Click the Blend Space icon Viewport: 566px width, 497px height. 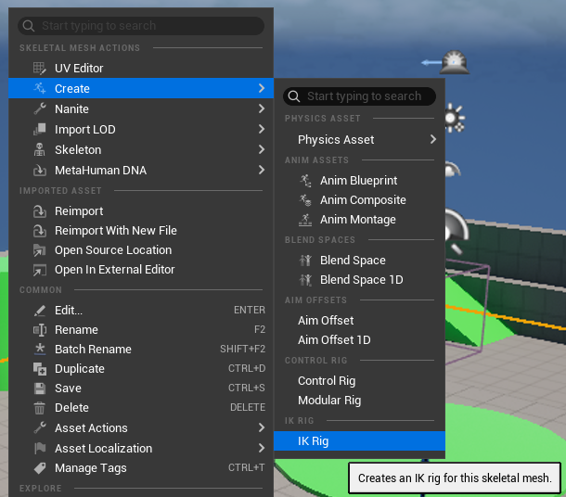[x=305, y=260]
